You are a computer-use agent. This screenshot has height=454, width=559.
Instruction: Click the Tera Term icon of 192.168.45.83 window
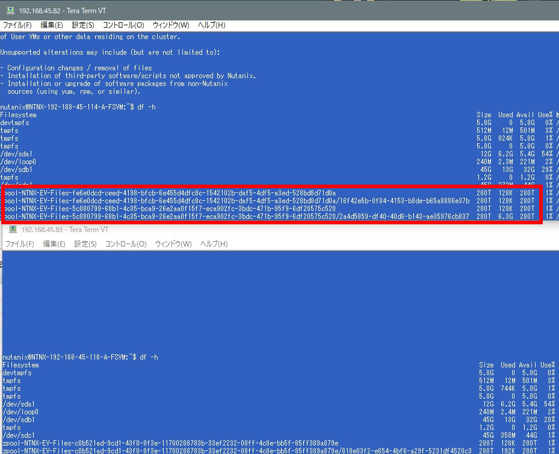[x=13, y=229]
